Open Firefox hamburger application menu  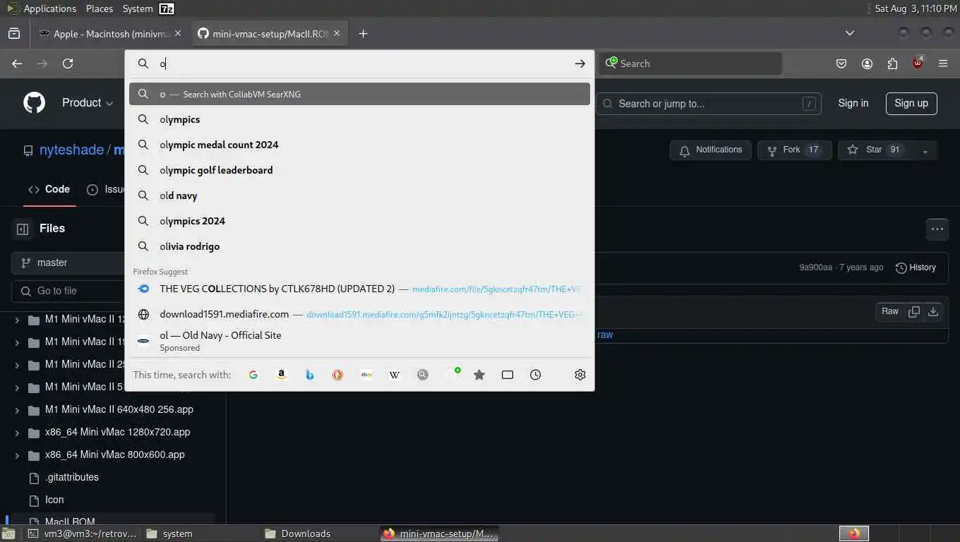click(943, 64)
